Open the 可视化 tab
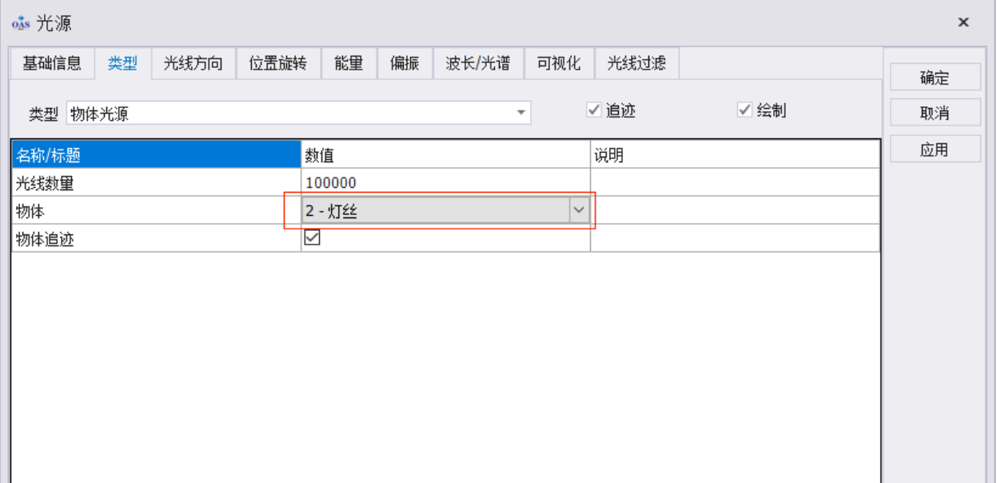The width and height of the screenshot is (997, 483). tap(558, 64)
